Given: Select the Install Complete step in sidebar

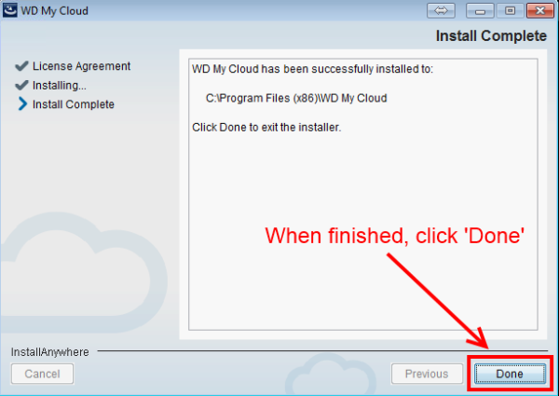Looking at the screenshot, I should pyautogui.click(x=73, y=104).
